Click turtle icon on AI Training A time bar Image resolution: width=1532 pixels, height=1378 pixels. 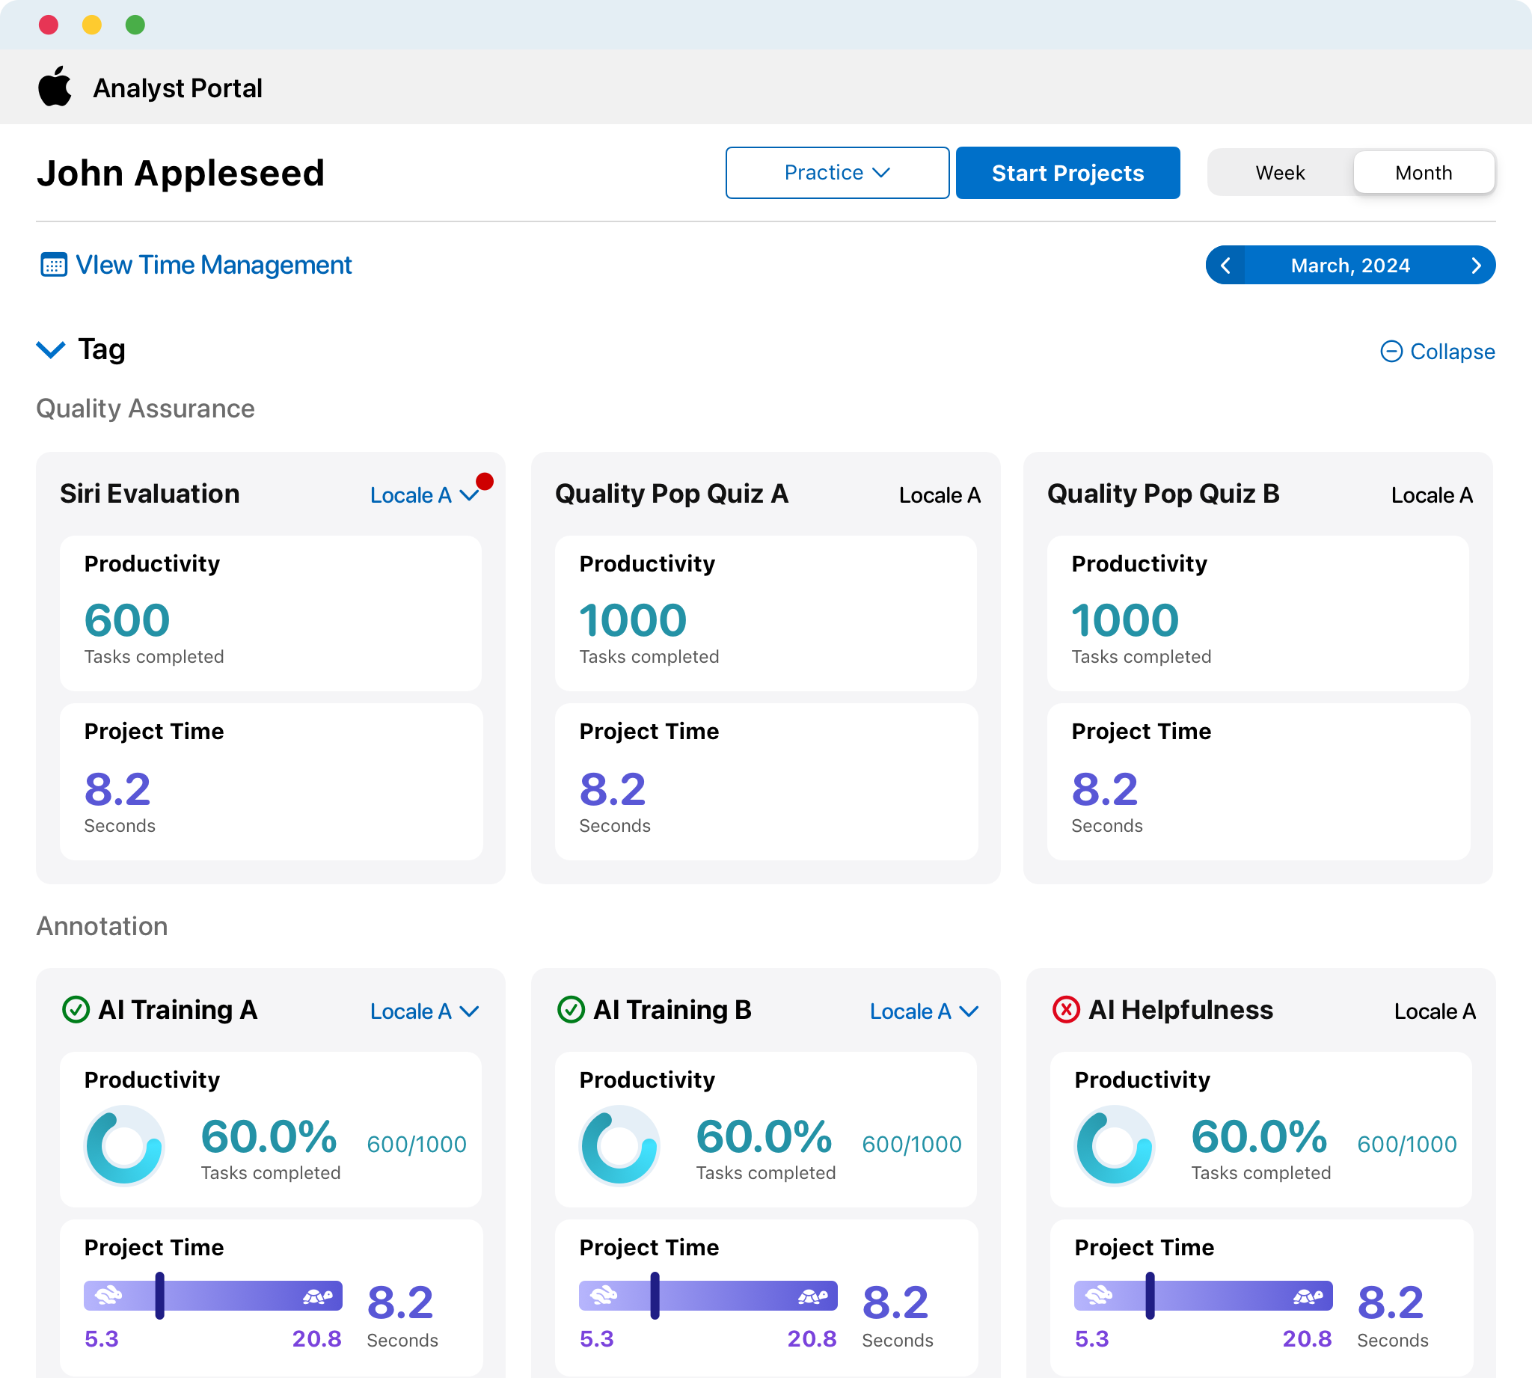tap(318, 1296)
